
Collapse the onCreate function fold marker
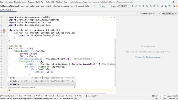coord(8,33)
